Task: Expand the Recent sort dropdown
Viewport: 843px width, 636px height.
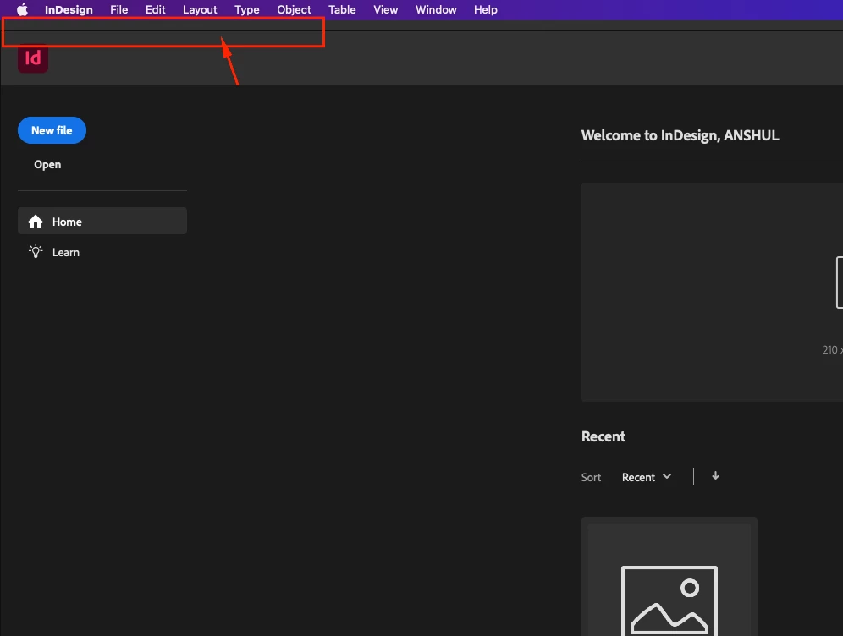Action: pyautogui.click(x=647, y=477)
